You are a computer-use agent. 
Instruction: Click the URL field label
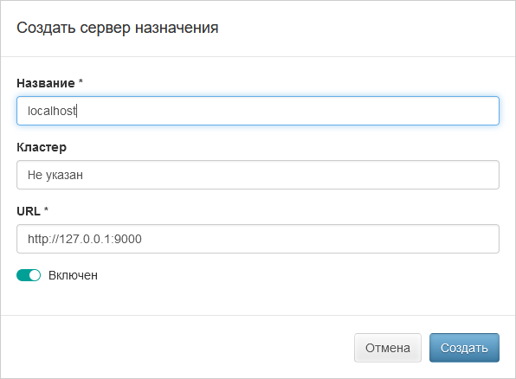29,211
